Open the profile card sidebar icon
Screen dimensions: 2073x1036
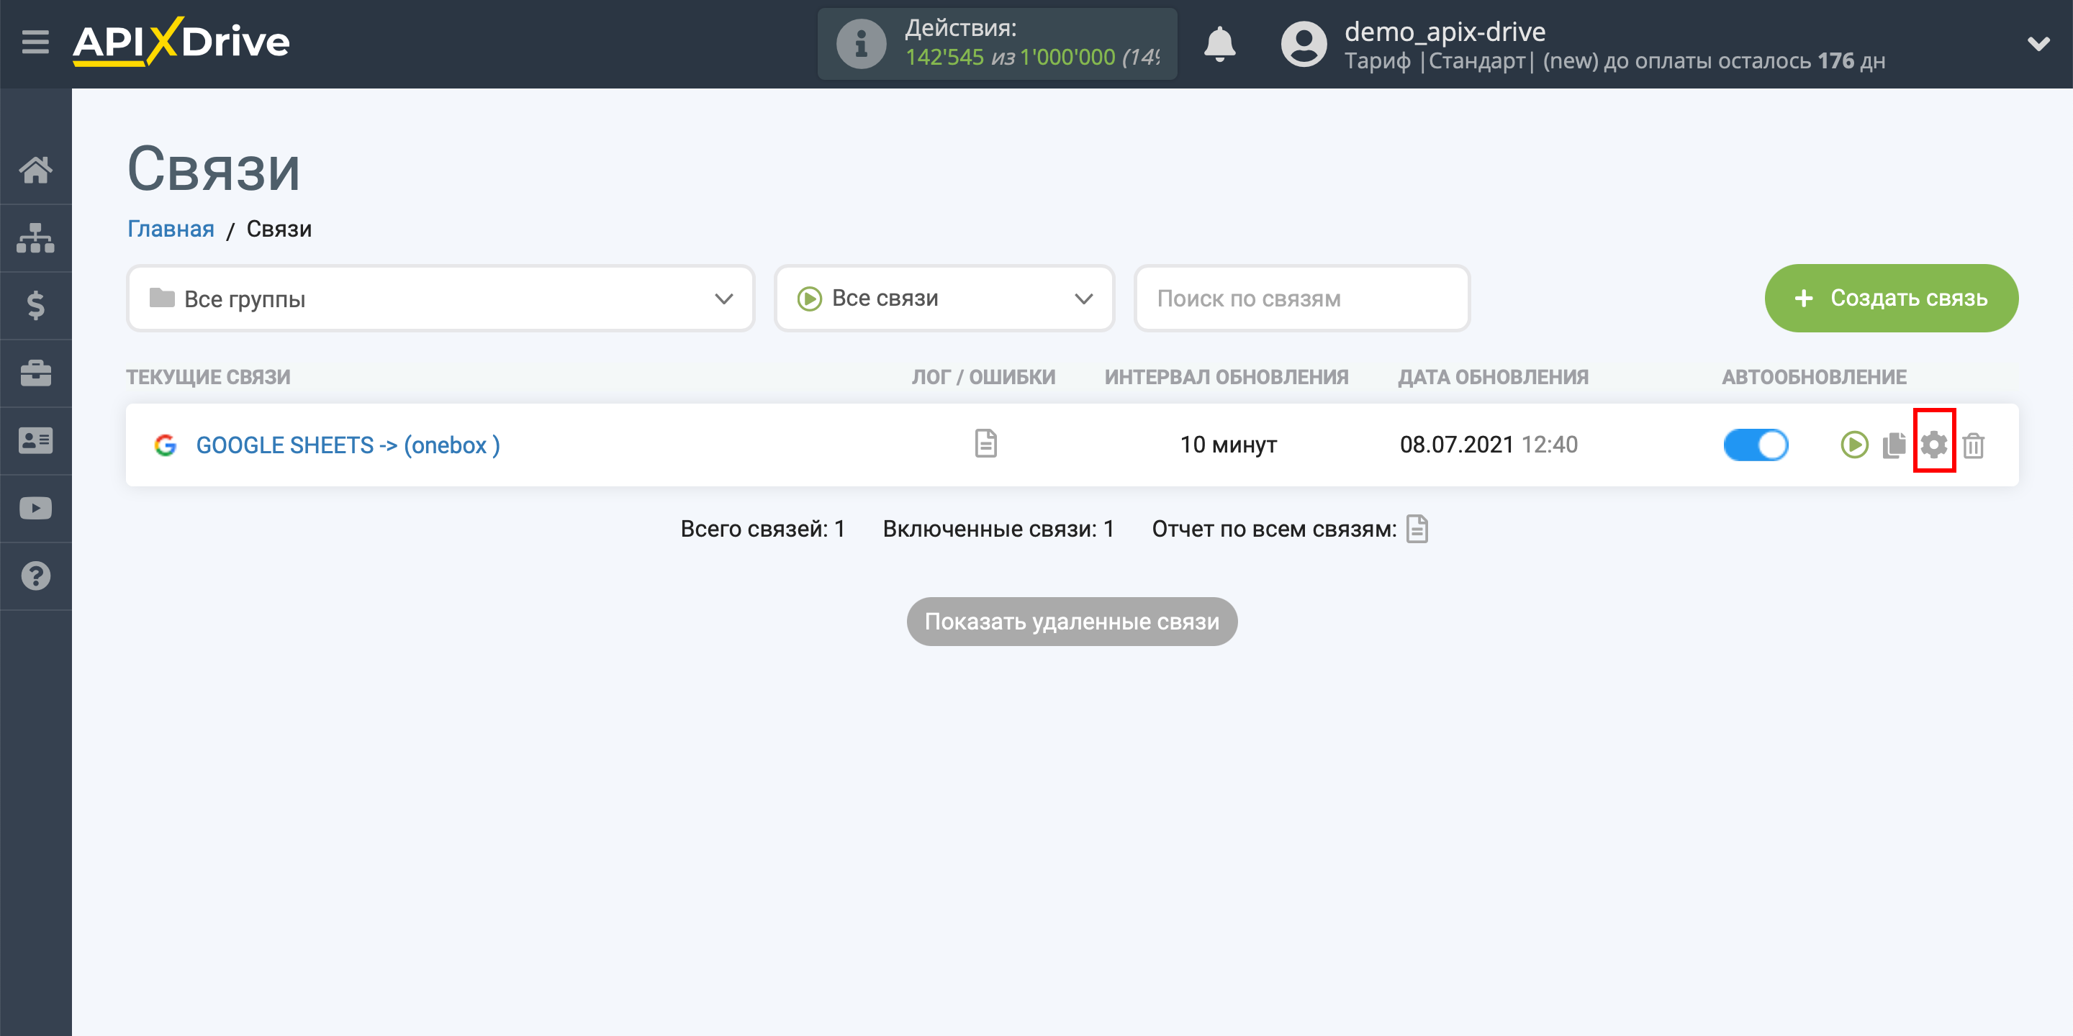pyautogui.click(x=35, y=441)
